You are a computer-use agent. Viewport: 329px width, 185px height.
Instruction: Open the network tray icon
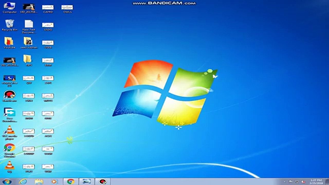297,182
